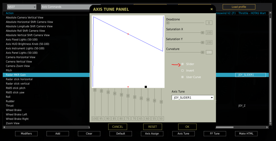
Task: Click the Default button
Action: click(x=121, y=134)
